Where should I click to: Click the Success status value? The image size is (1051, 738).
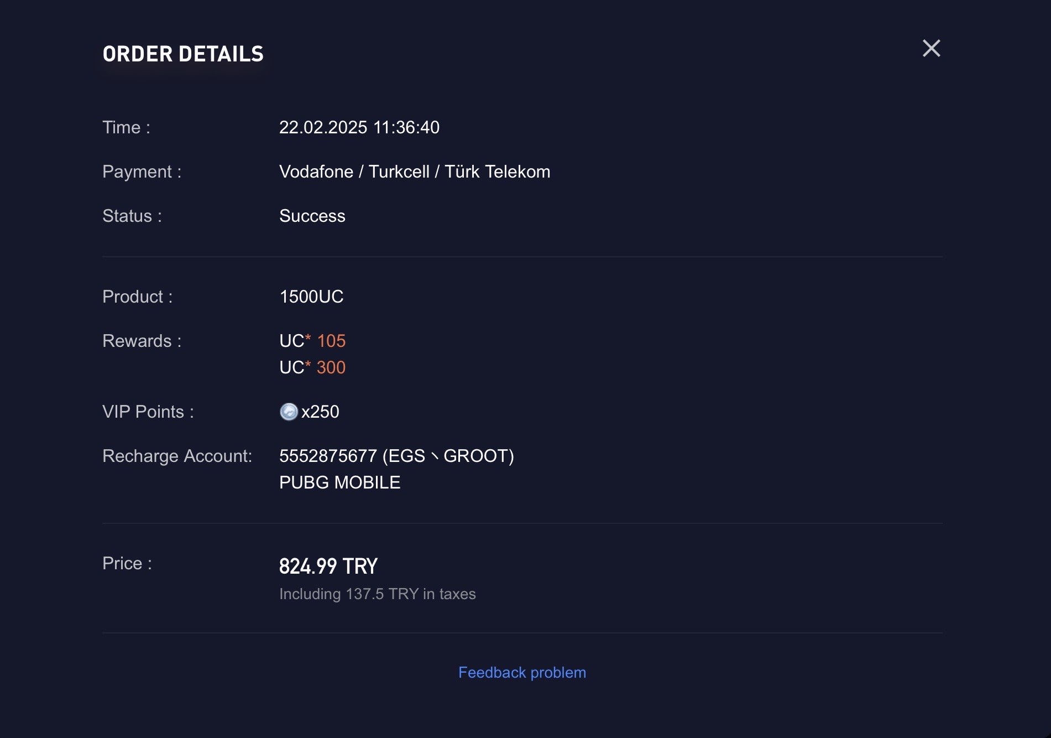[x=312, y=216]
